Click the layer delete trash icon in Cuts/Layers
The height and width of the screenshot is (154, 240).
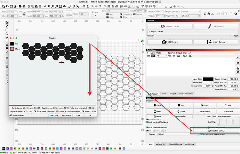[238, 63]
